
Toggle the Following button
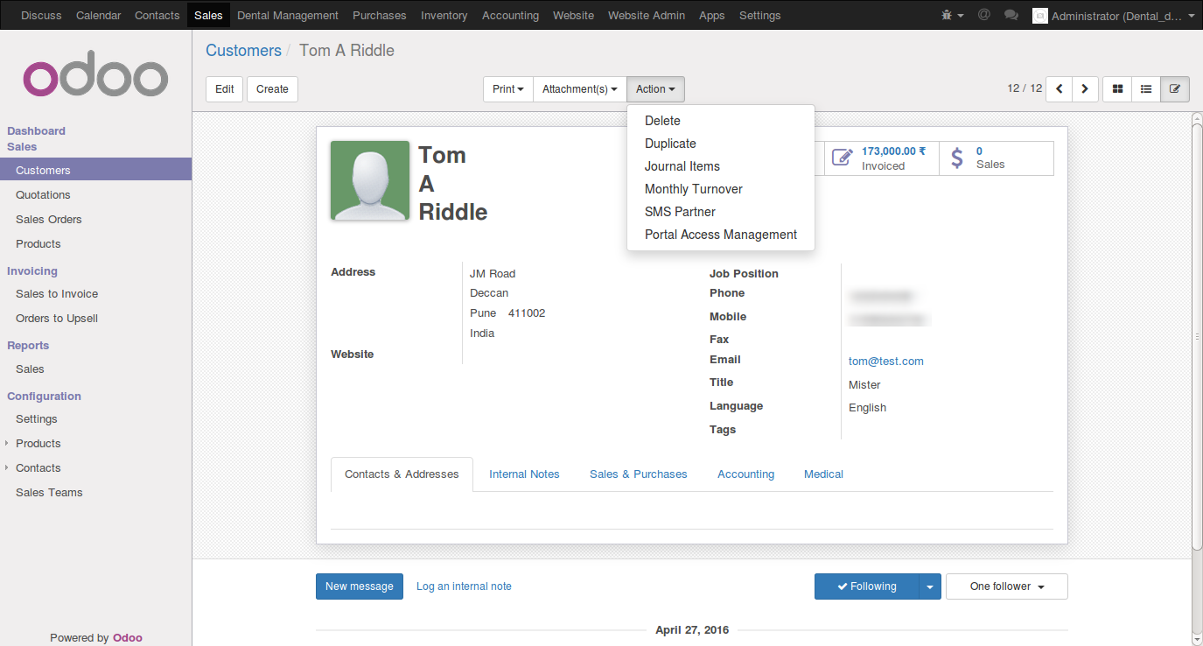pyautogui.click(x=867, y=586)
